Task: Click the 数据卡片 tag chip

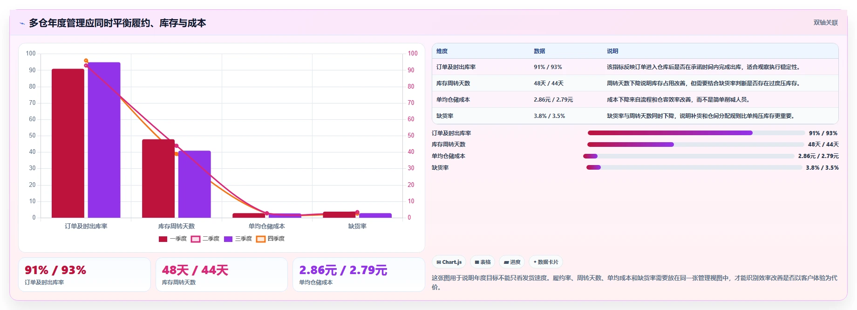Action: [x=545, y=262]
